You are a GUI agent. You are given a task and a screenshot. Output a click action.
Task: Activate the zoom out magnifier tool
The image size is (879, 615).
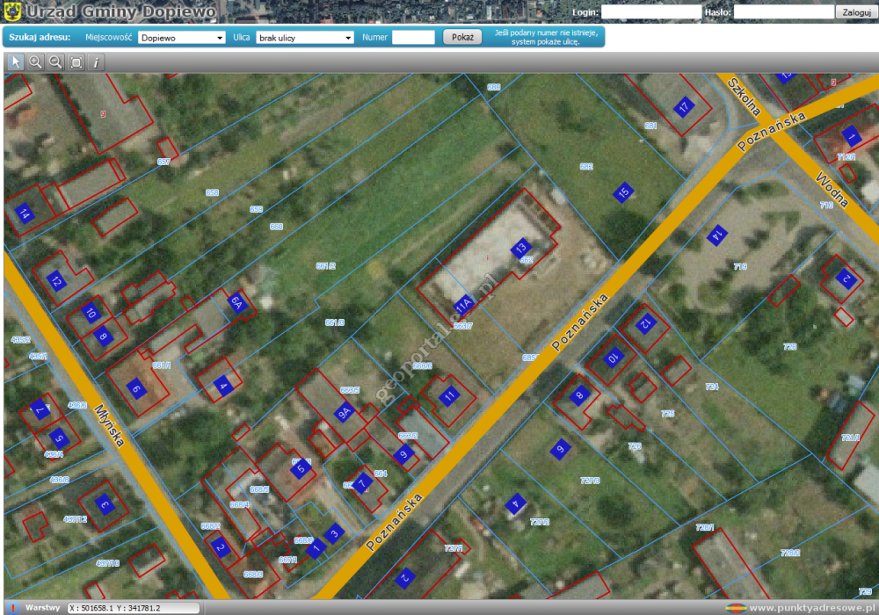click(55, 61)
